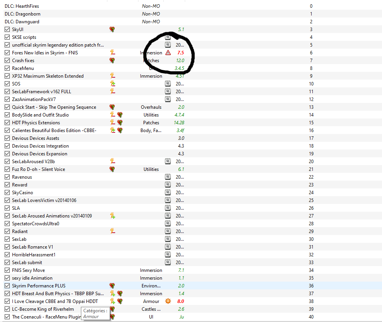Click the lightning icon on XP32 Maximum Skeleton row
This screenshot has height=322, width=382.
tap(112, 76)
